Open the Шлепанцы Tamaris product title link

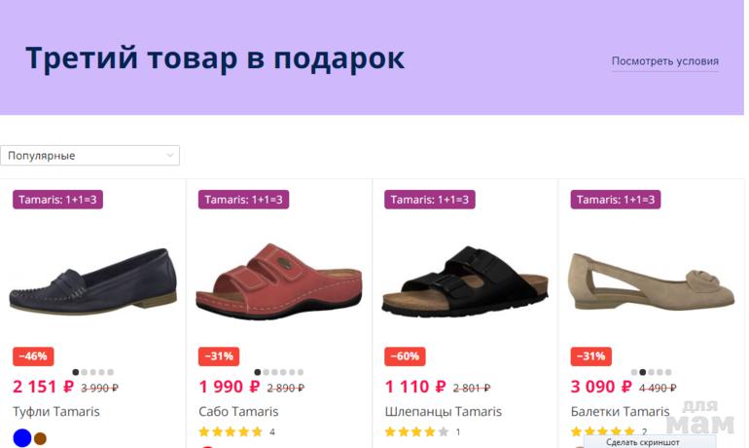443,412
